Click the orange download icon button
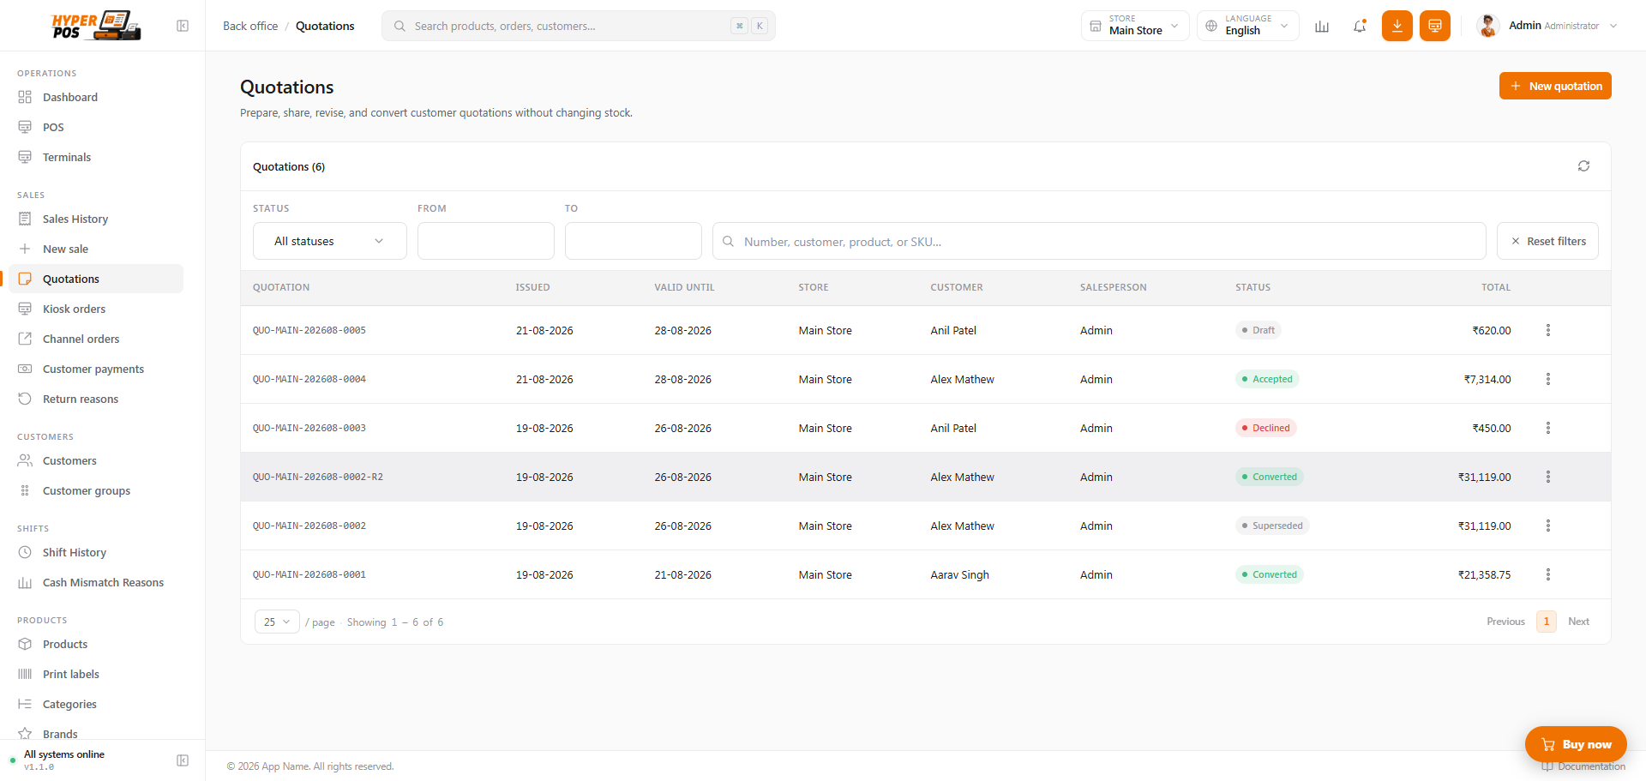This screenshot has height=781, width=1646. pos(1397,26)
